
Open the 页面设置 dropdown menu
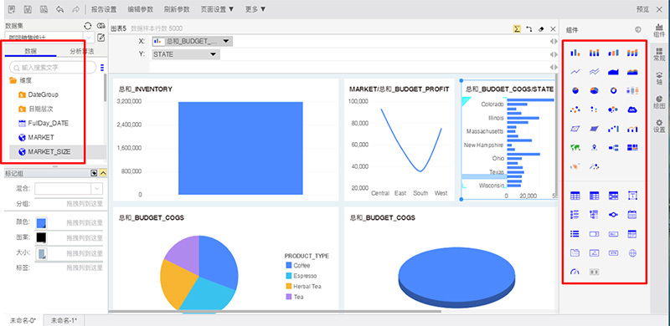tap(217, 9)
